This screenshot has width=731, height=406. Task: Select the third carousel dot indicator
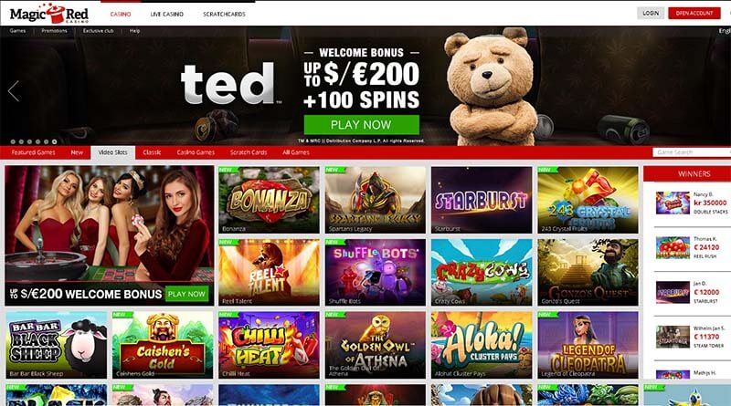click(30, 141)
